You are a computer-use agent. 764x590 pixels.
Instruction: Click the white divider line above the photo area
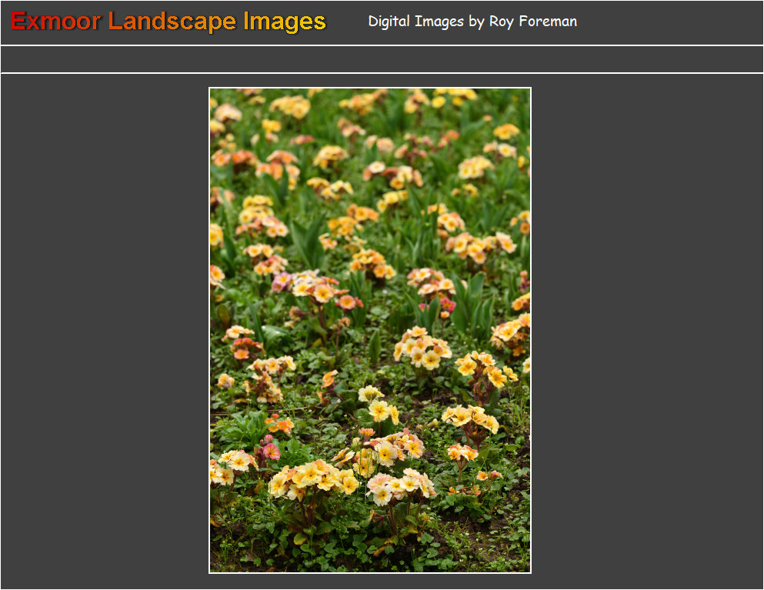point(382,73)
